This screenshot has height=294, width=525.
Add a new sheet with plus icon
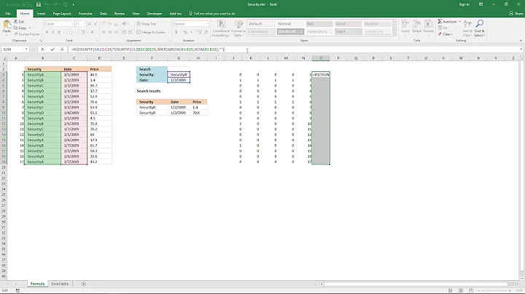coord(84,284)
